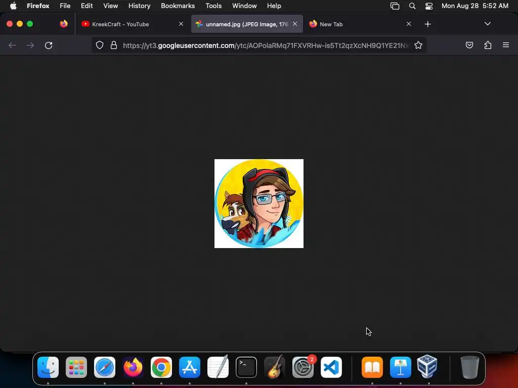Launch Google Chrome from the Dock
Image resolution: width=518 pixels, height=388 pixels.
(x=161, y=367)
